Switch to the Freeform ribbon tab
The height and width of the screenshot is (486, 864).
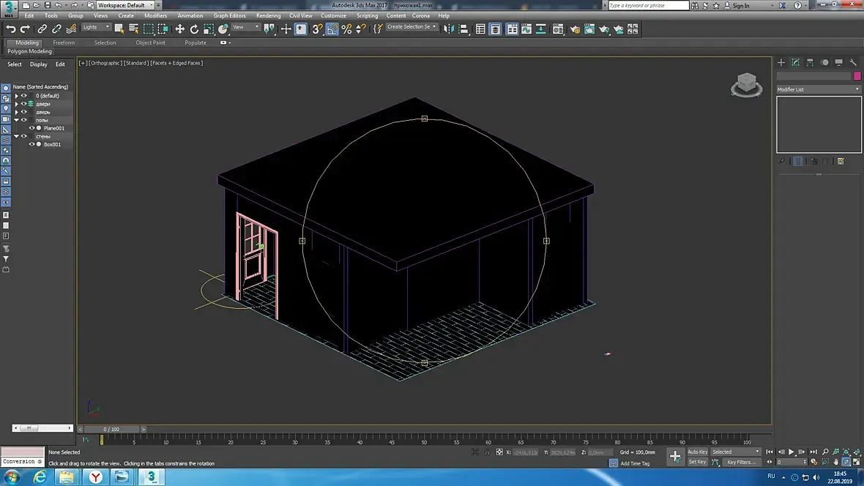click(x=64, y=42)
